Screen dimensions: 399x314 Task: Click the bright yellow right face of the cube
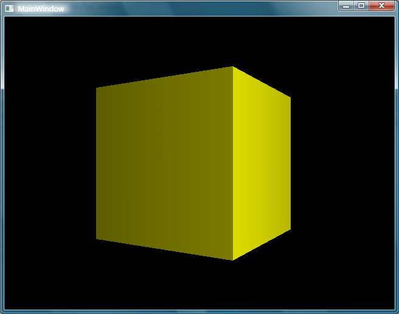(x=262, y=163)
